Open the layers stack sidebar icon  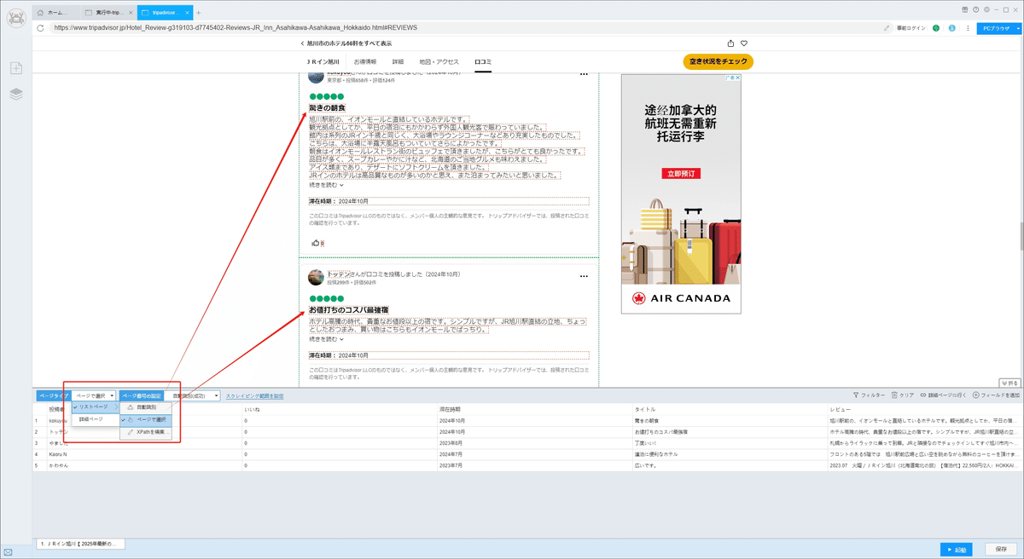(16, 94)
